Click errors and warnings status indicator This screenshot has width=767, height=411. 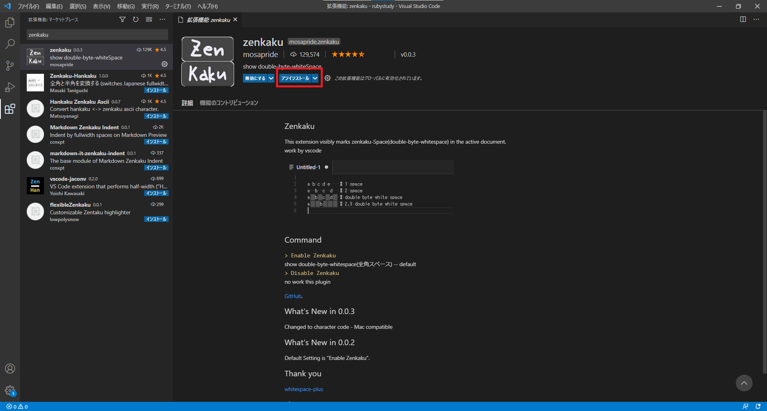click(x=17, y=407)
